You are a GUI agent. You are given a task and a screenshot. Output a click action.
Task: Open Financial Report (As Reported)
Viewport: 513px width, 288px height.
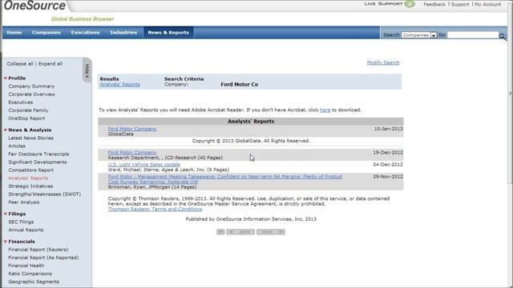pos(43,258)
